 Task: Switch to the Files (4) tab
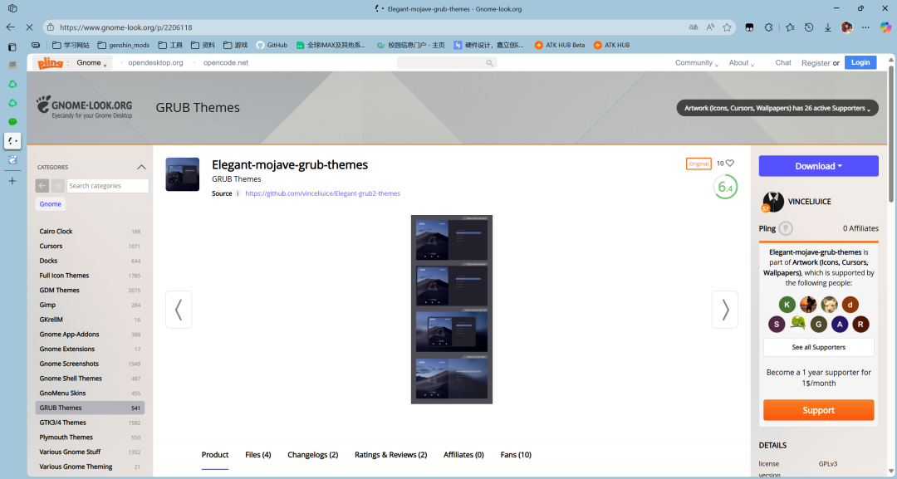pyautogui.click(x=257, y=455)
